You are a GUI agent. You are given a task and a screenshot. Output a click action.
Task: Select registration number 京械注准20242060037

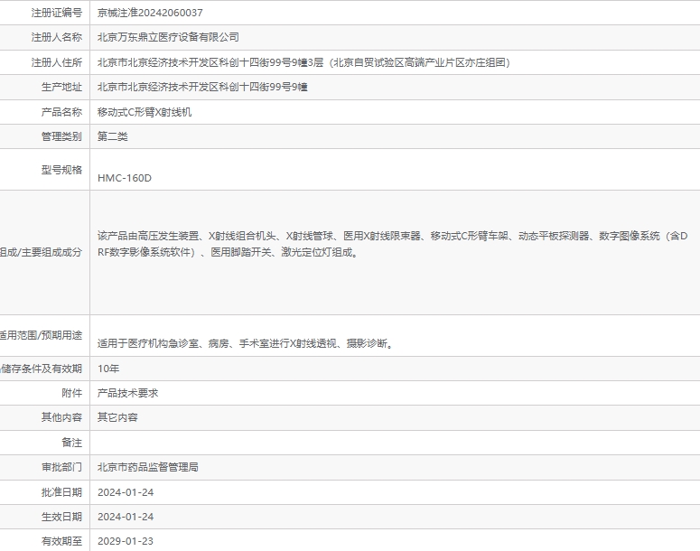point(150,13)
